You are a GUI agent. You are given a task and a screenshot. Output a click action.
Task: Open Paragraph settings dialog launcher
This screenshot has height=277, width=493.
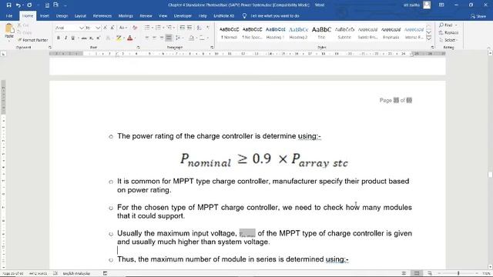pos(212,48)
